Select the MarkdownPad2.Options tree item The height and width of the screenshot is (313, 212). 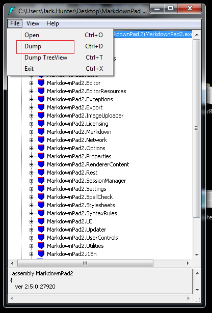pyautogui.click(x=76, y=148)
